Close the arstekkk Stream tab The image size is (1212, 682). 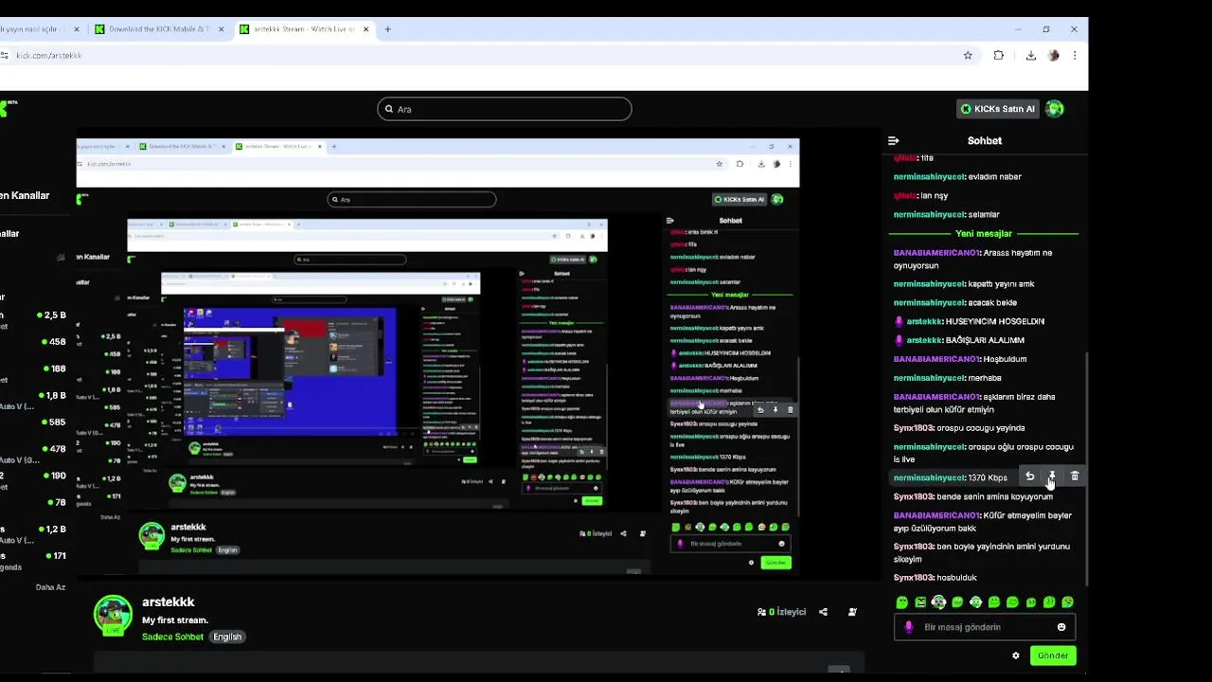click(365, 29)
